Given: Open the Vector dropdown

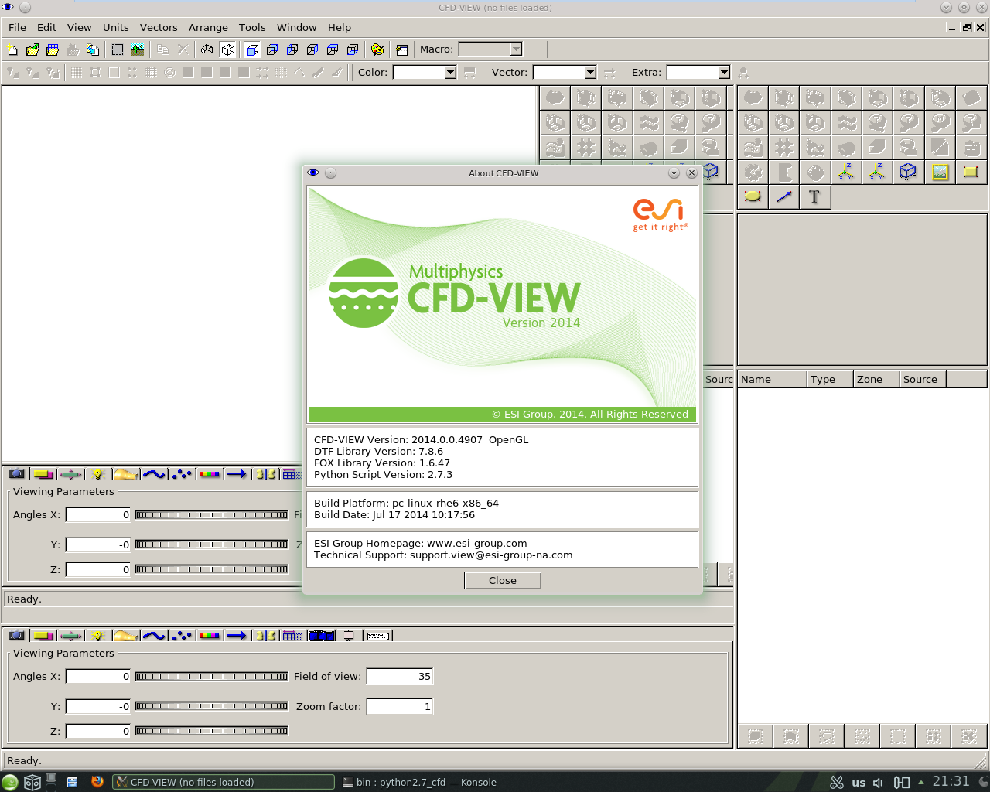Looking at the screenshot, I should click(590, 73).
